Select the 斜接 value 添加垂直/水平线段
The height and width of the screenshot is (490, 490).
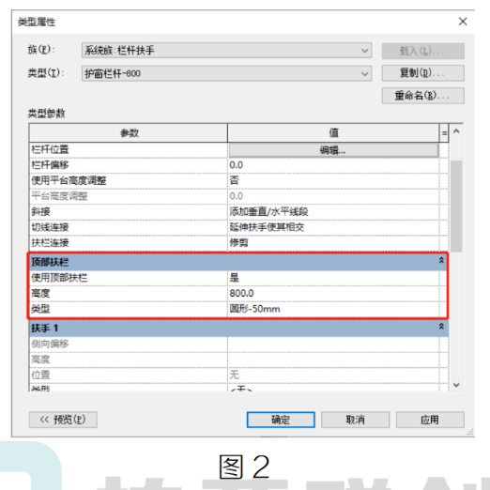pos(333,212)
